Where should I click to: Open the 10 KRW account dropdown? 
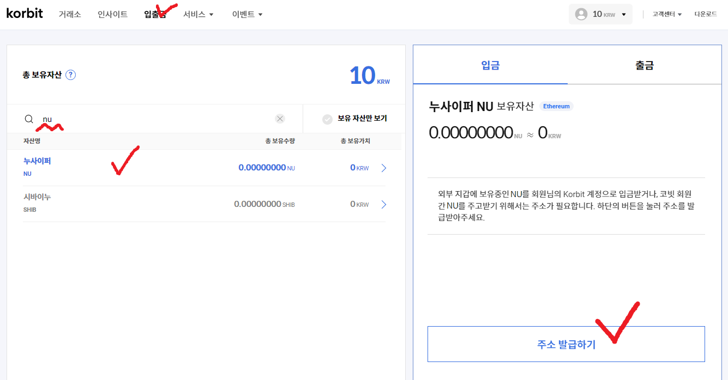(x=600, y=14)
